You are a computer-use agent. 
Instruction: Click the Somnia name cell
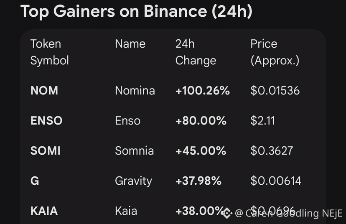134,151
